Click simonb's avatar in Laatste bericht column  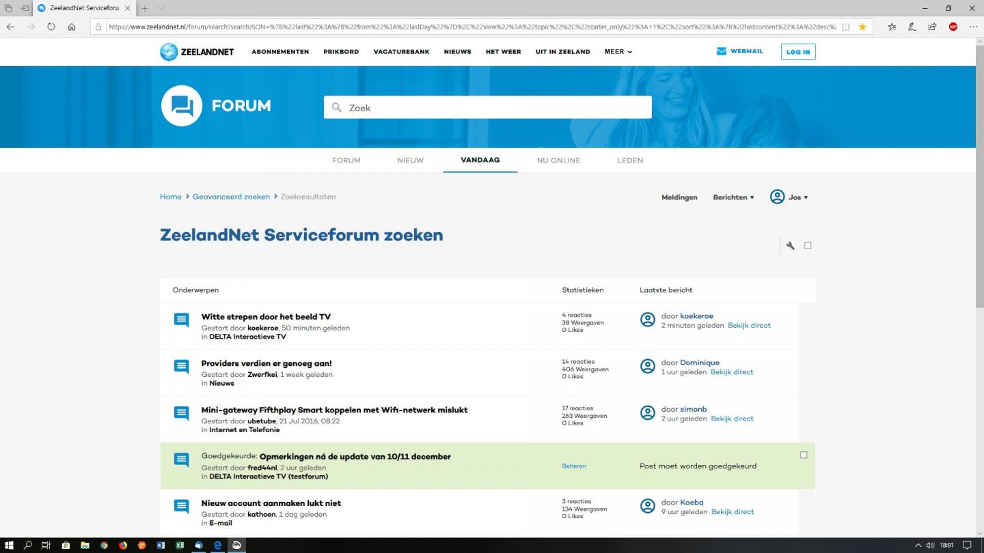647,413
